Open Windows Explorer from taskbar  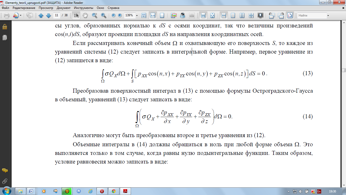pos(21,191)
